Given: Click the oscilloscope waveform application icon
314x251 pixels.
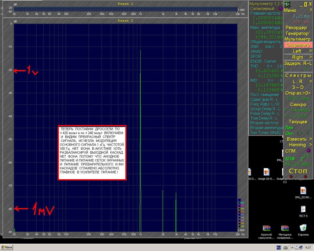Looking at the screenshot, I should 287,4.
